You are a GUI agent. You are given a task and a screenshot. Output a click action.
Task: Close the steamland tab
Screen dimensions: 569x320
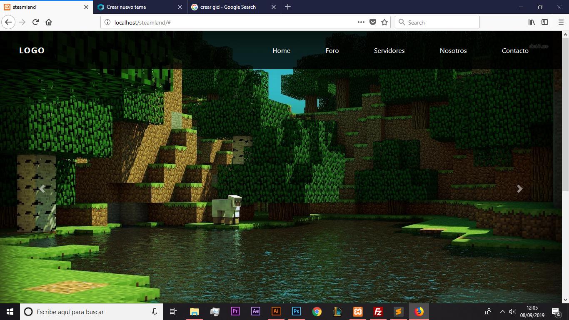(86, 7)
